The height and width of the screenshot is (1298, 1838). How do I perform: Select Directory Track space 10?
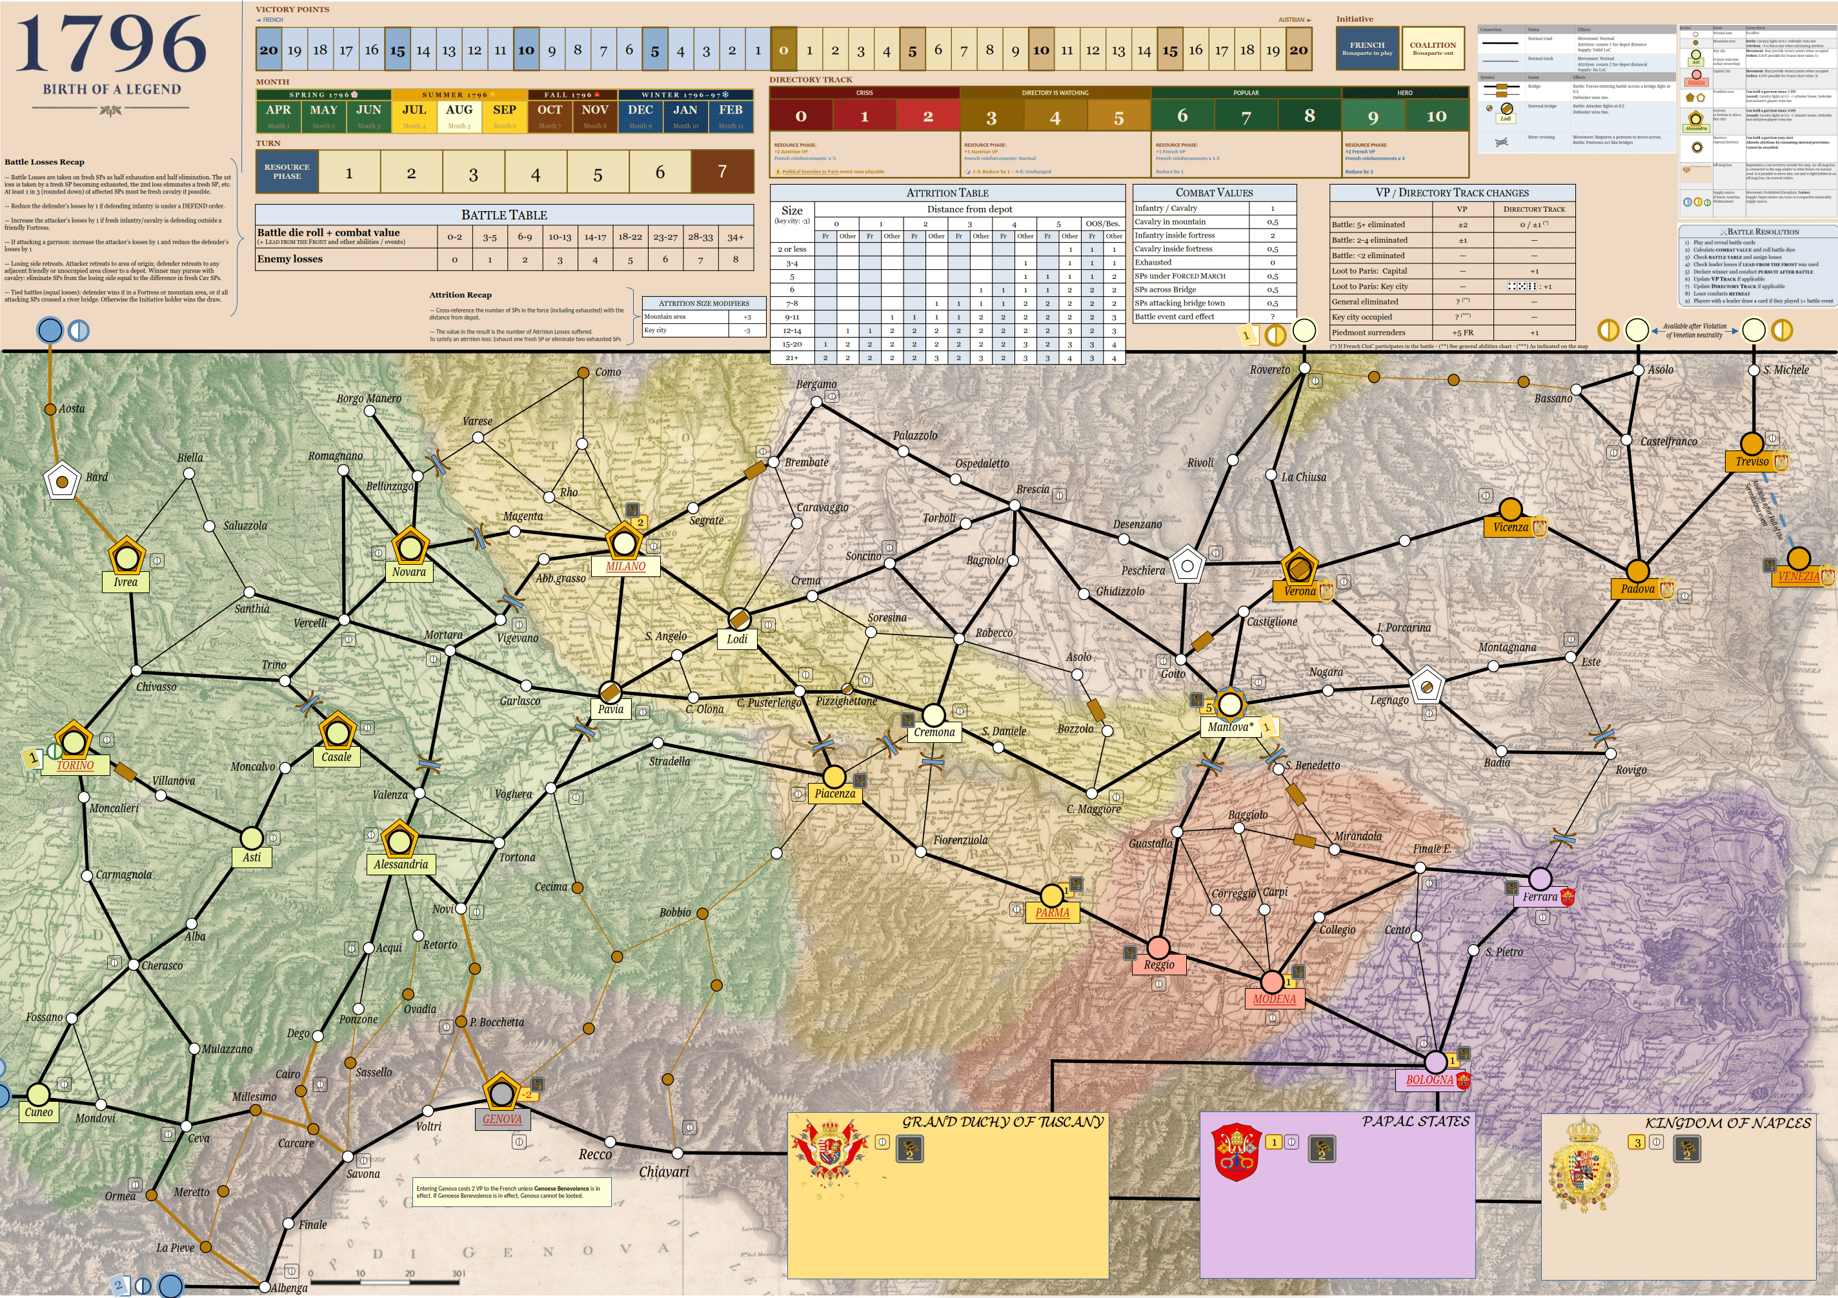[x=1436, y=116]
